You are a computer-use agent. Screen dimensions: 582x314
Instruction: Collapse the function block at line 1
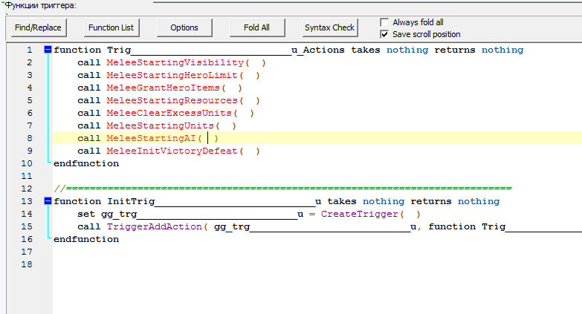coord(48,50)
